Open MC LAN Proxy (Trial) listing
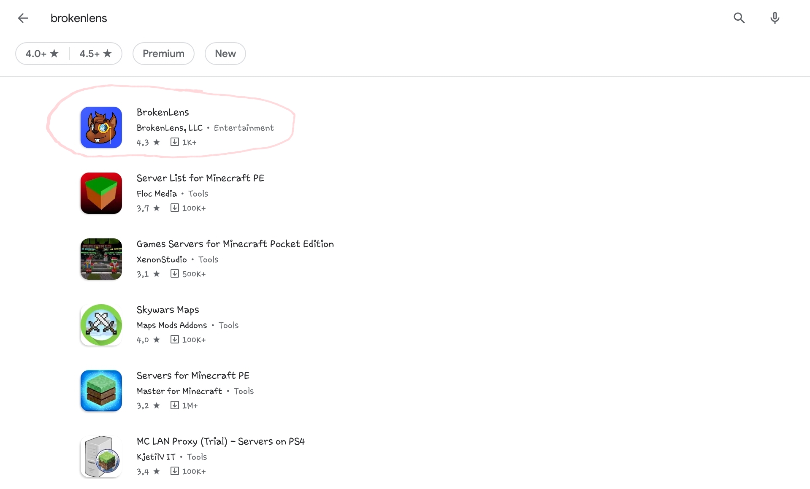Image resolution: width=810 pixels, height=489 pixels. (x=221, y=441)
